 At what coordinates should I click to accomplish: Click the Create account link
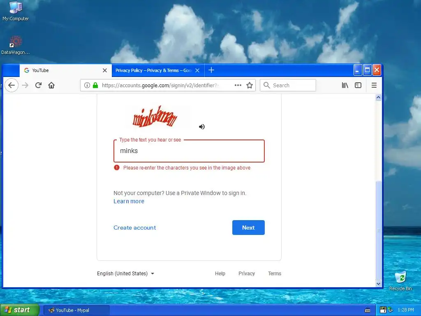(x=134, y=228)
